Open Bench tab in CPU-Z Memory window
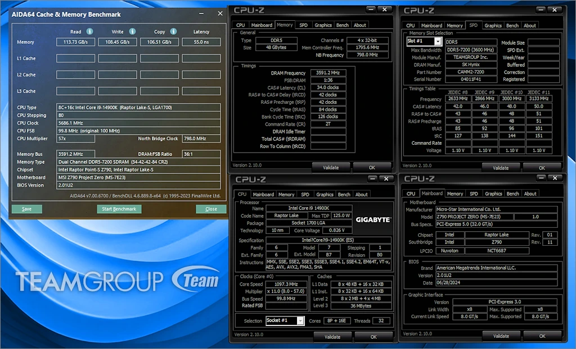The height and width of the screenshot is (349, 576). pos(343,25)
